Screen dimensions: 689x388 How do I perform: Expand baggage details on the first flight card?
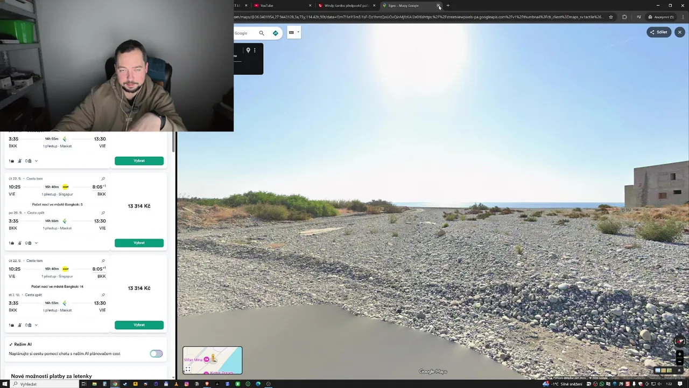36,161
